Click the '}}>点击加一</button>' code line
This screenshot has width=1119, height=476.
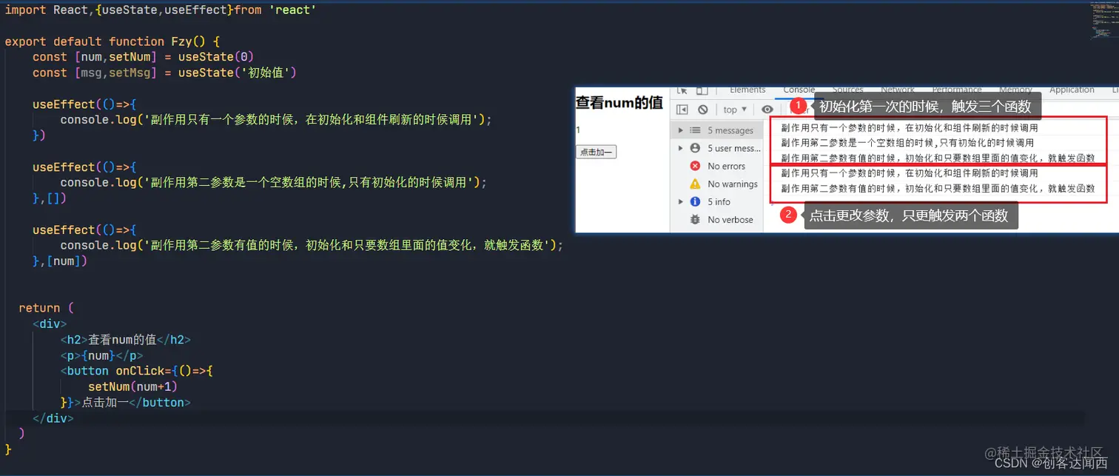click(126, 403)
